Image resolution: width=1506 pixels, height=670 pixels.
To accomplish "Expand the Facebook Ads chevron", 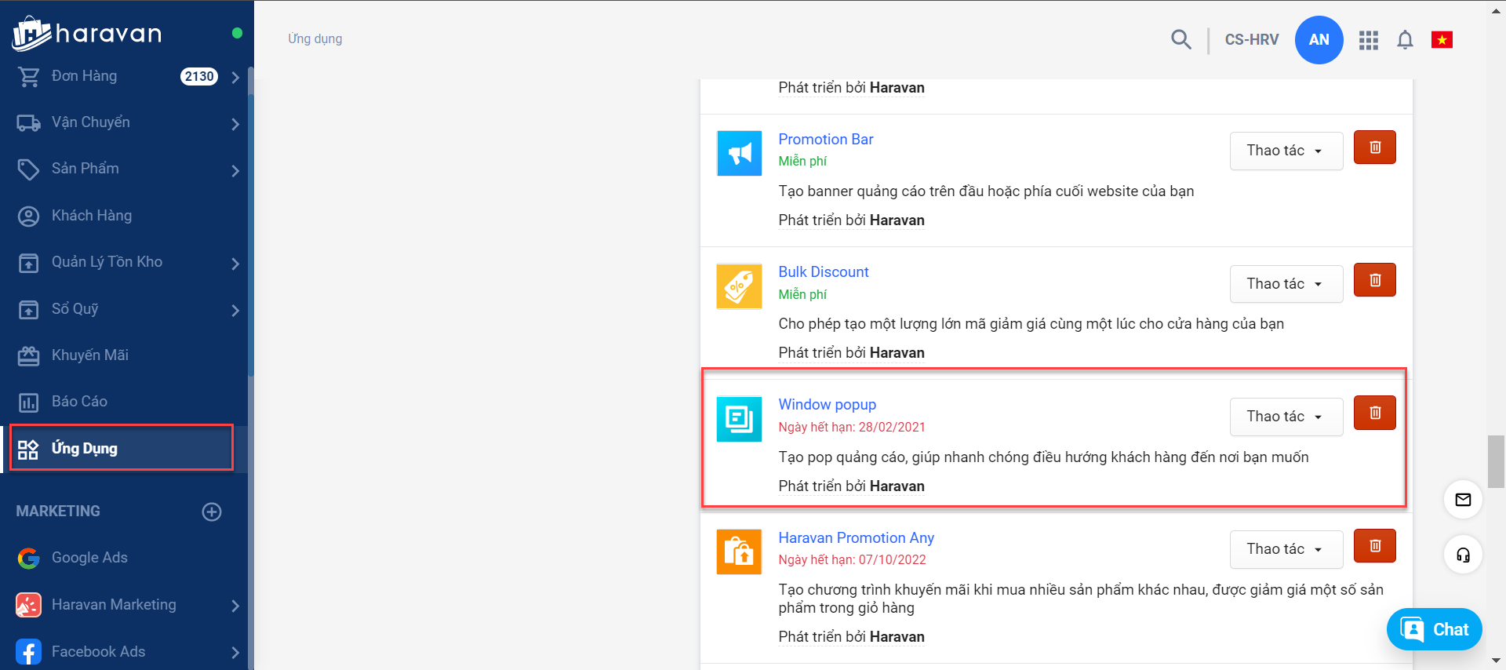I will (235, 653).
